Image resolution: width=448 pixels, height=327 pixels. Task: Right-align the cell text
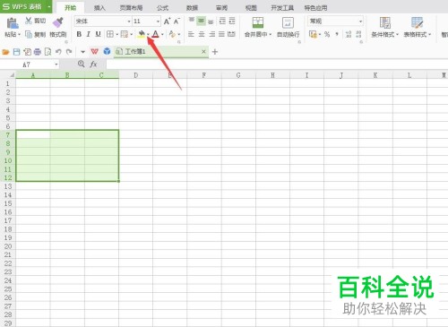pyautogui.click(x=211, y=34)
